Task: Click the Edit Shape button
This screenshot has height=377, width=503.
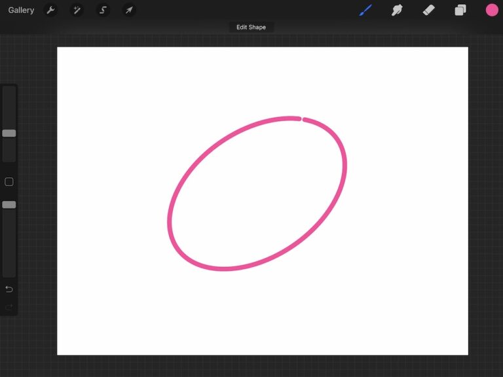Action: pyautogui.click(x=251, y=27)
